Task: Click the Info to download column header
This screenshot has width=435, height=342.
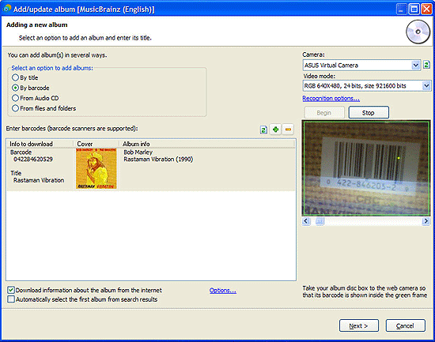Action: (x=40, y=144)
